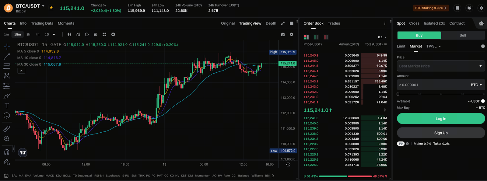This screenshot has height=181, width=487.
Task: Expand more indicators arrow at bottom
Action: 273,176
